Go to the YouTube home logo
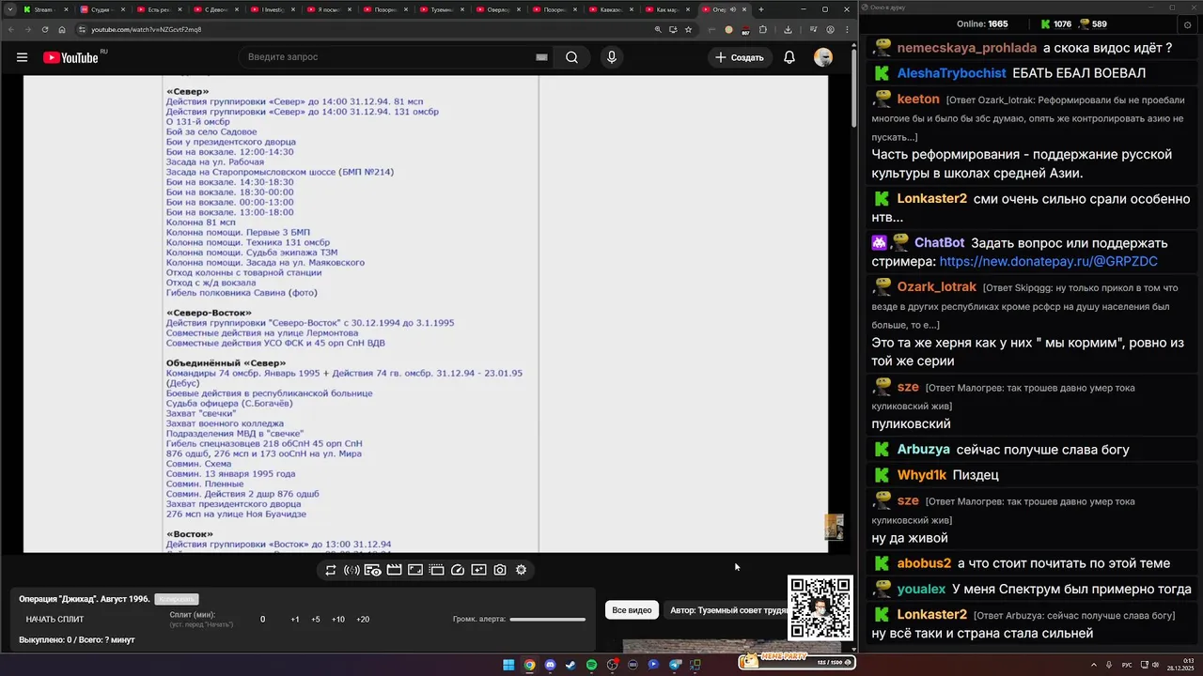Screen dimensions: 1203x676 point(72,57)
